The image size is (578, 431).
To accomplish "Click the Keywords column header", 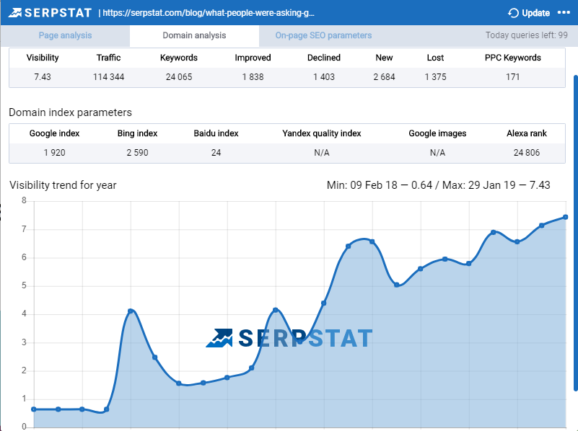I will 179,58.
